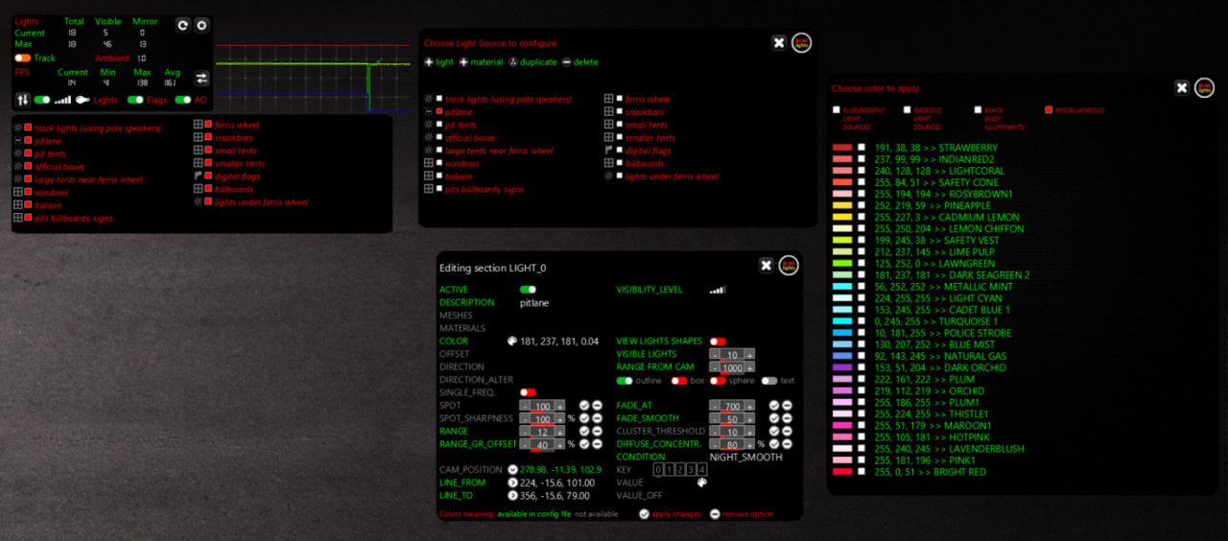This screenshot has height=541, width=1228.
Task: Select the GASEOUS LIGHT SOURCES category
Action: [x=907, y=110]
